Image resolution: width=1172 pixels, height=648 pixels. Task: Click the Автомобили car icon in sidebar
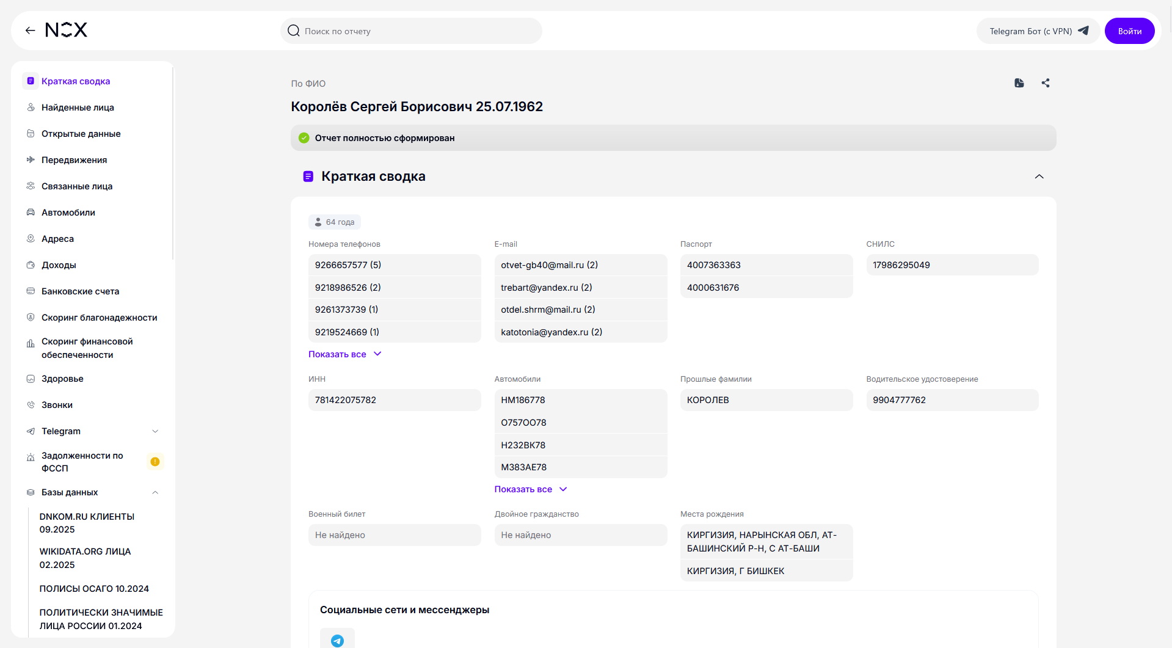pos(31,213)
